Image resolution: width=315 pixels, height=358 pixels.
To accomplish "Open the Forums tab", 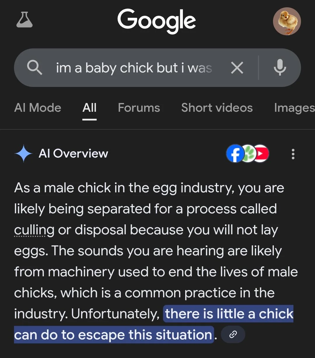I will [139, 108].
